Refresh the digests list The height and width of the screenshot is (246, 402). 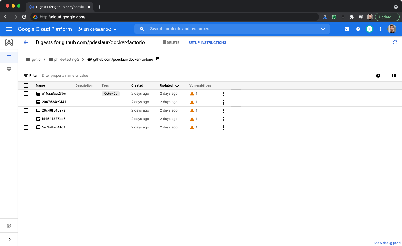[x=395, y=42]
